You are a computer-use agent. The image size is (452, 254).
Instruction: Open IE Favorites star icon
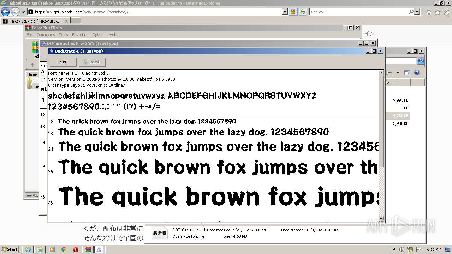point(438,12)
